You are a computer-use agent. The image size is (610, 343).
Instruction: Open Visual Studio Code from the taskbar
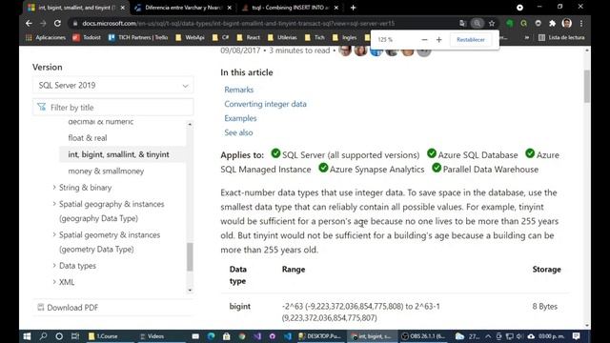point(288,336)
